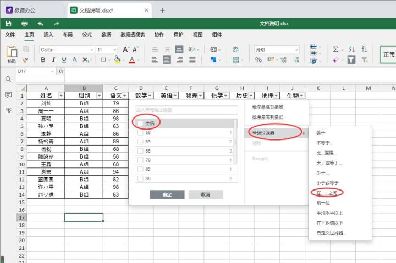396x263 pixels.
Task: Click the filter search input field
Action: coord(186,110)
